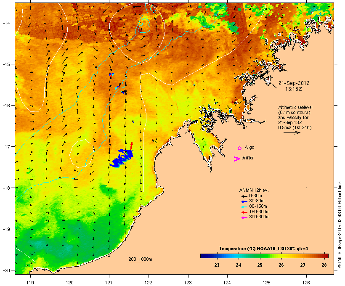Click the small cyan closed isobath loop near 14S

(144, 25)
